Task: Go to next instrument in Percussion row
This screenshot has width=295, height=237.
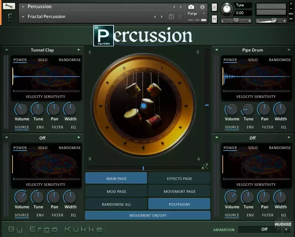Action: [x=181, y=7]
